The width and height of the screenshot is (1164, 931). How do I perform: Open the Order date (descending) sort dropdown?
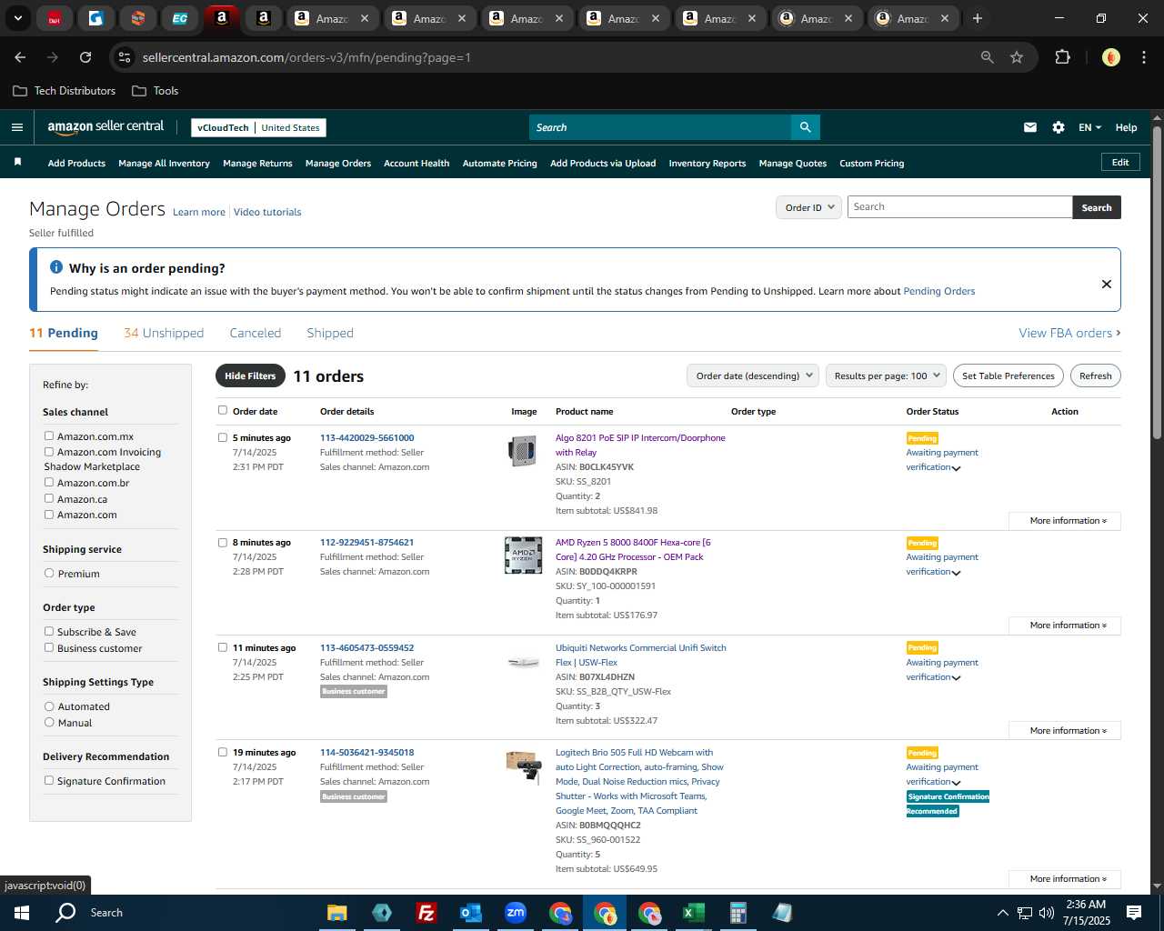pyautogui.click(x=753, y=375)
